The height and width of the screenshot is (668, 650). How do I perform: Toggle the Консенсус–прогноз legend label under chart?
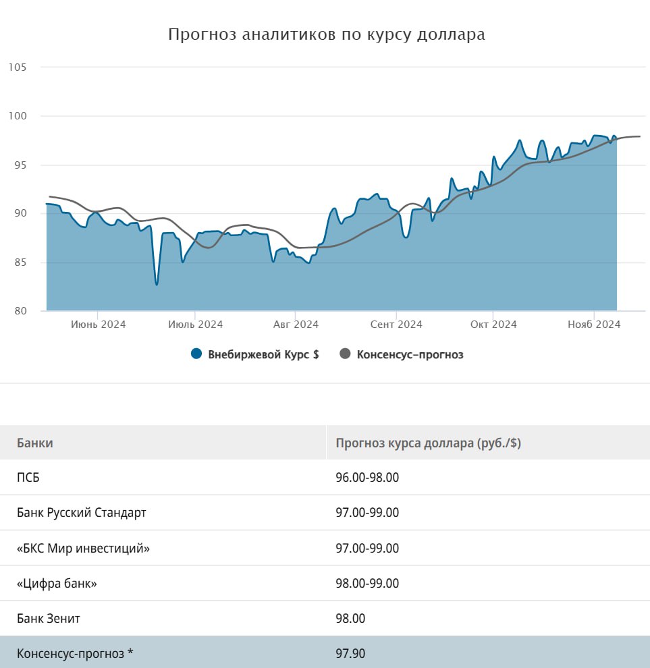click(x=410, y=354)
